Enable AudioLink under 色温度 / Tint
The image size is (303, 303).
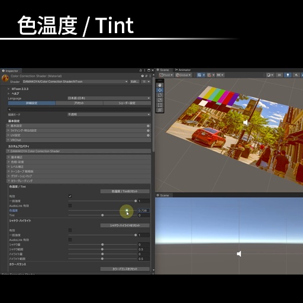(70, 205)
